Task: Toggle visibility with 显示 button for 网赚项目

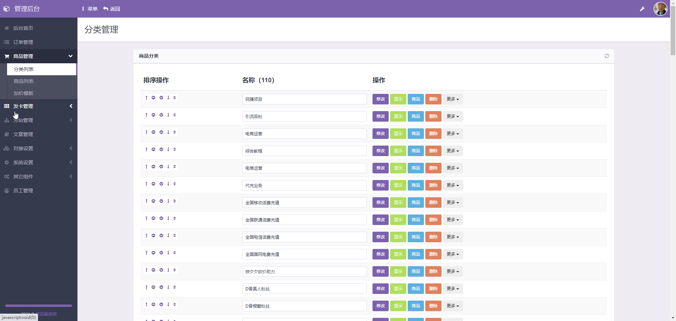Action: 398,99
